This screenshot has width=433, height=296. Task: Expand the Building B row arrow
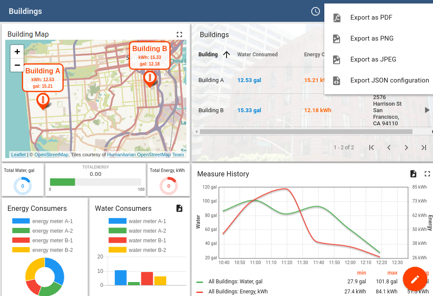coord(427,110)
